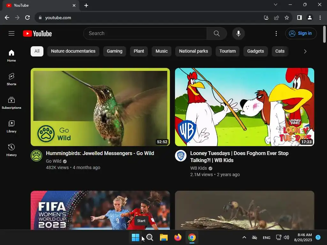Select the Music chip
The width and height of the screenshot is (327, 245).
(x=162, y=51)
